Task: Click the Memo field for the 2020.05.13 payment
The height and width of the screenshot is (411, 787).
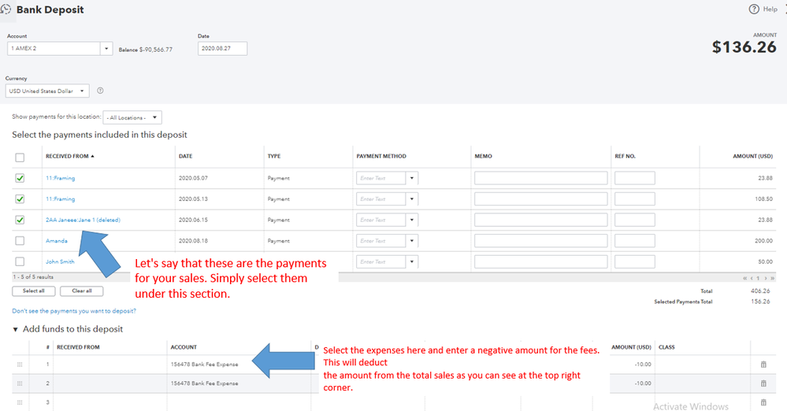Action: pos(540,199)
